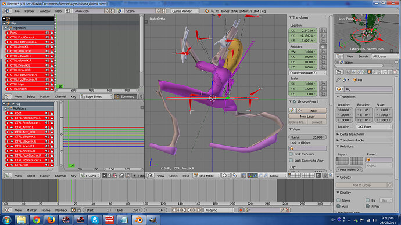
Task: Open the Cycles Render engine dropdown
Action: coord(185,11)
